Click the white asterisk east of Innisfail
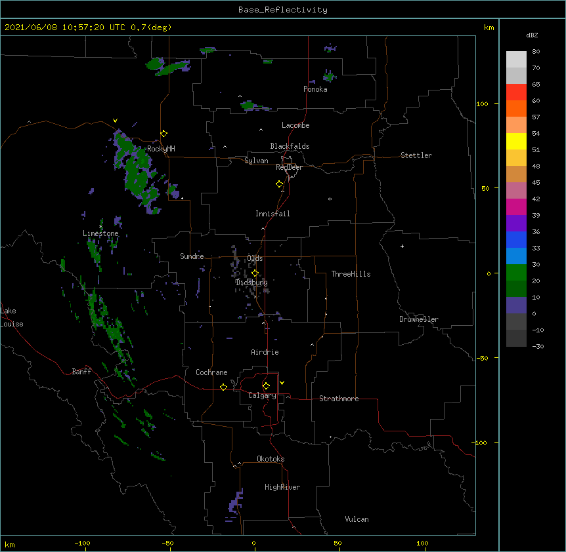 330,199
